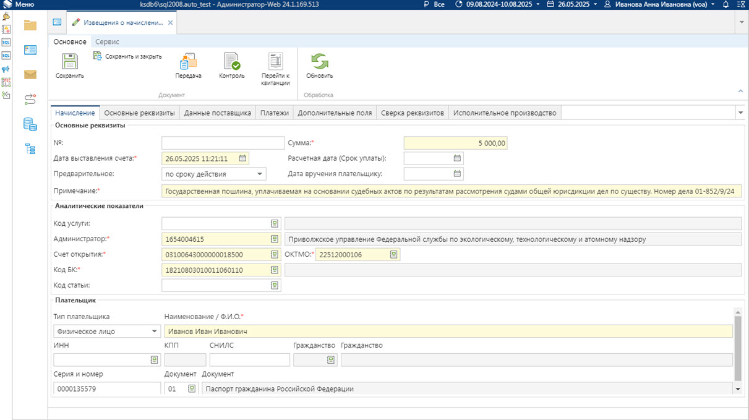The width and height of the screenshot is (749, 420).
Task: Open calendar for Дата вручения плательщику
Action: (458, 174)
